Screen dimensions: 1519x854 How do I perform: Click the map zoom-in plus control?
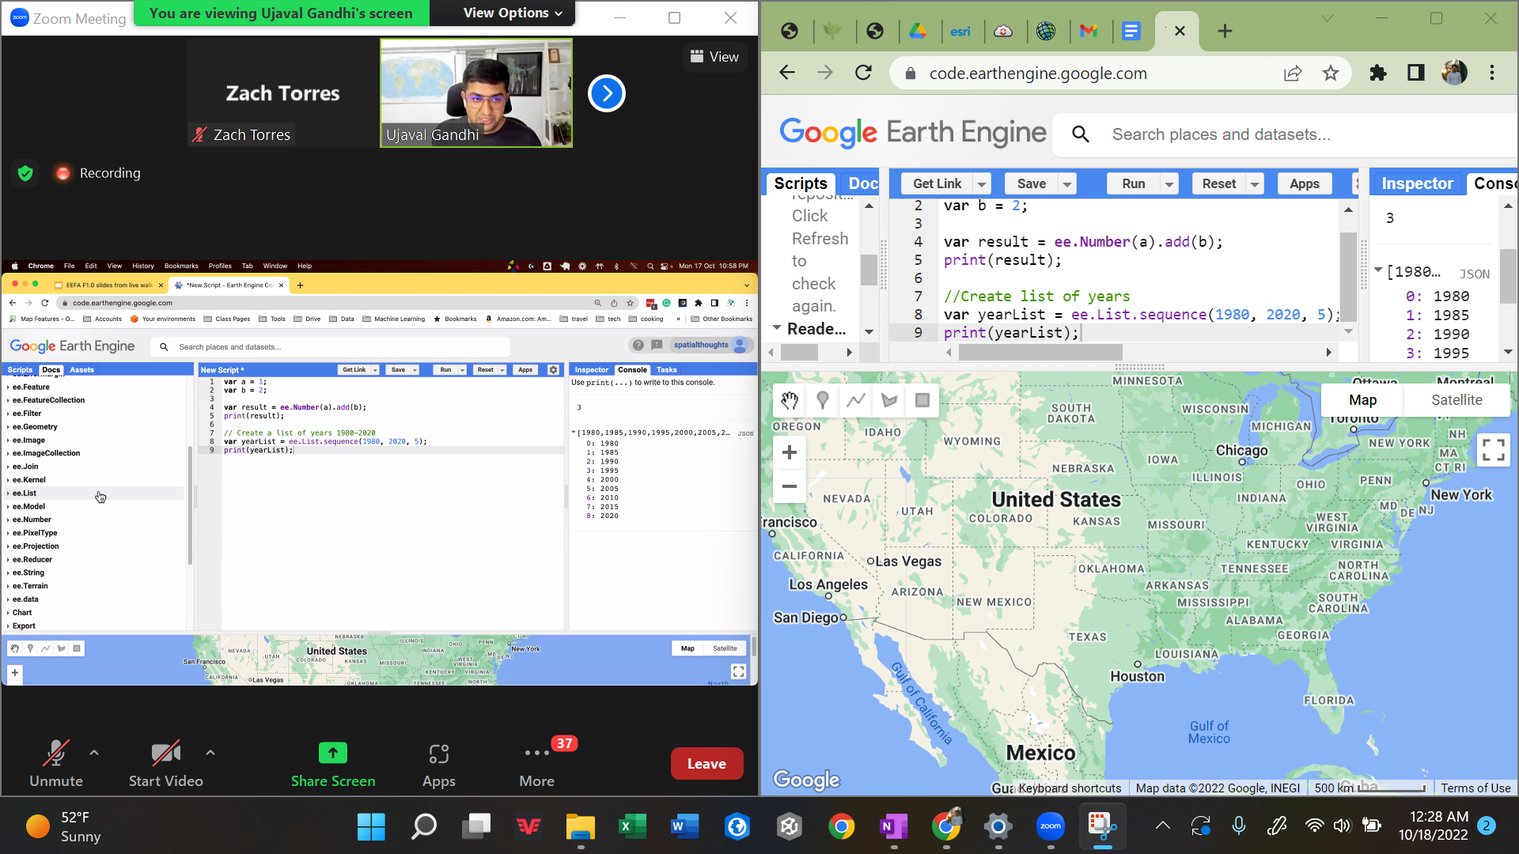789,452
